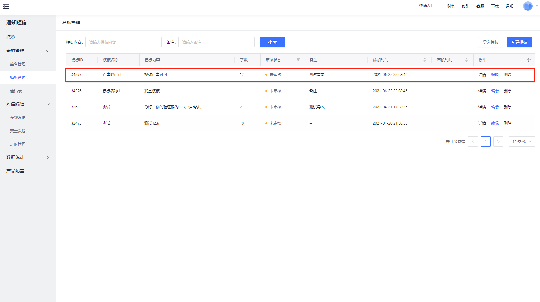
Task: Click the 新建模板 button
Action: pos(519,42)
